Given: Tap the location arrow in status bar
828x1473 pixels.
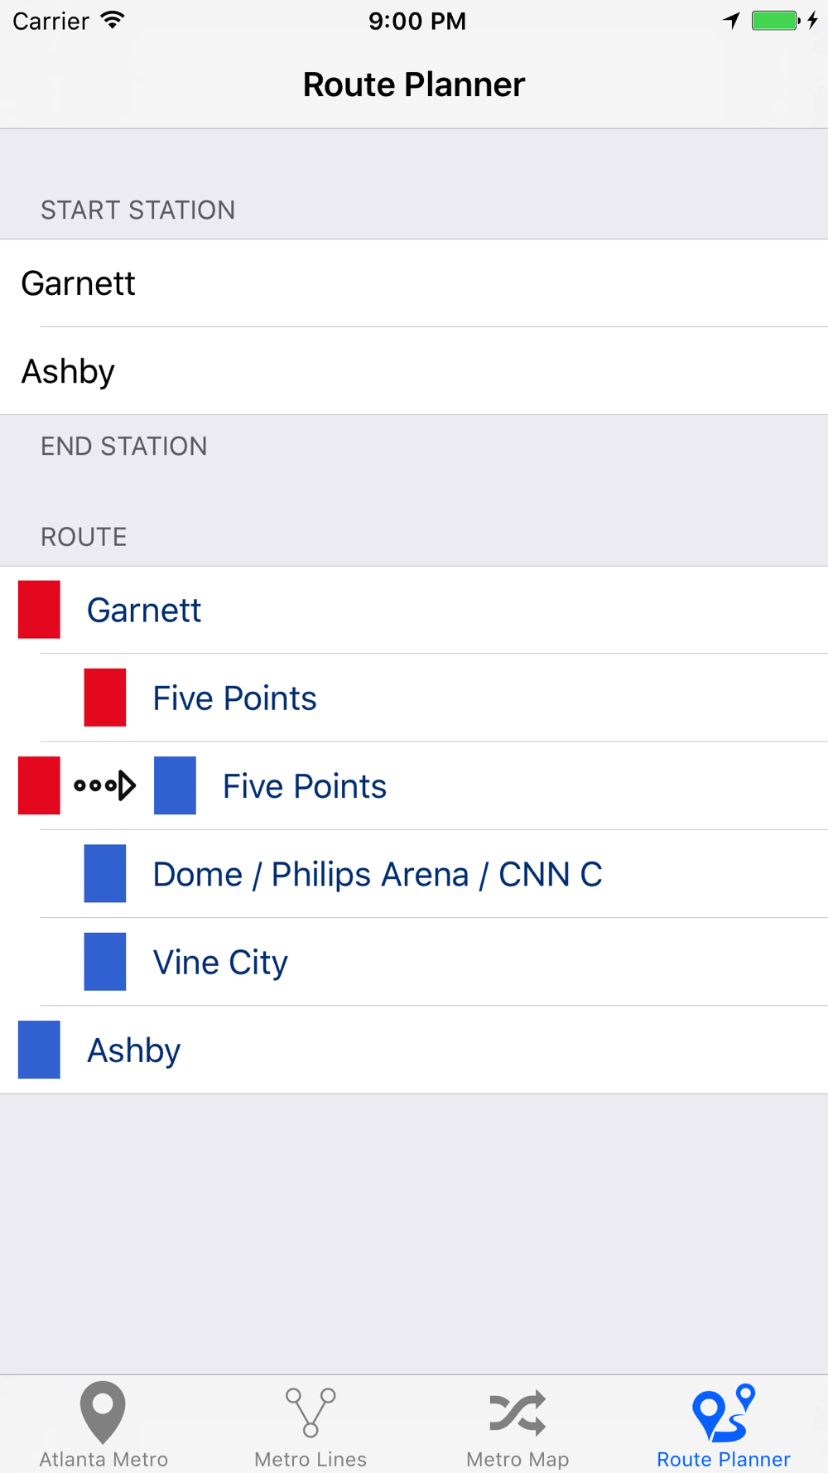Looking at the screenshot, I should [x=731, y=21].
